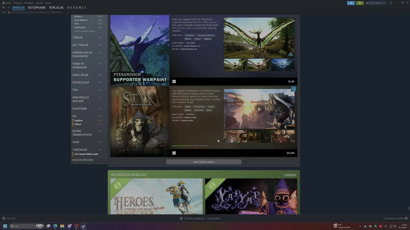Viewport: 410px width, 230px height.
Task: Click the site lock icon by URL
Action: pos(9,12)
